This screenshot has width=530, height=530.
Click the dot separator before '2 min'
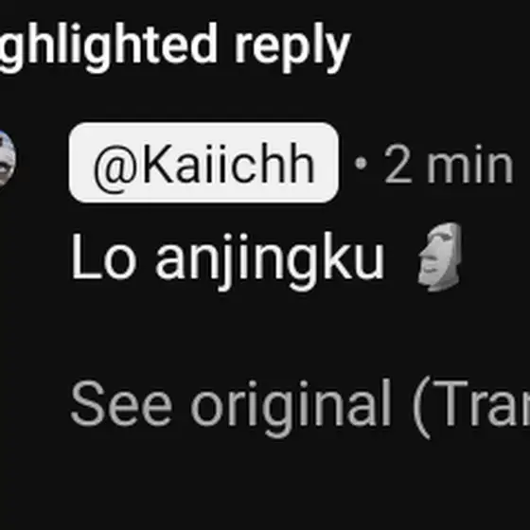point(361,164)
